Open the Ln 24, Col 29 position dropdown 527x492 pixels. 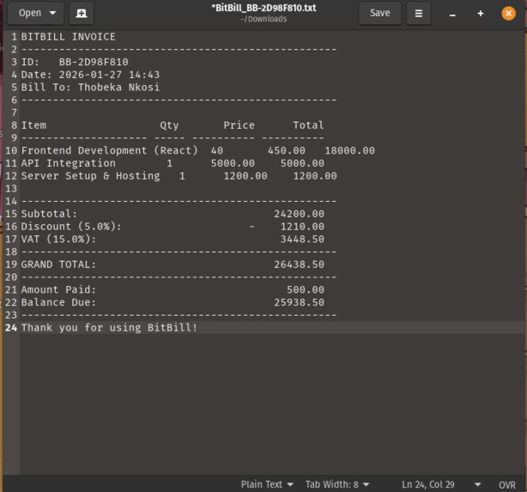tap(441, 484)
